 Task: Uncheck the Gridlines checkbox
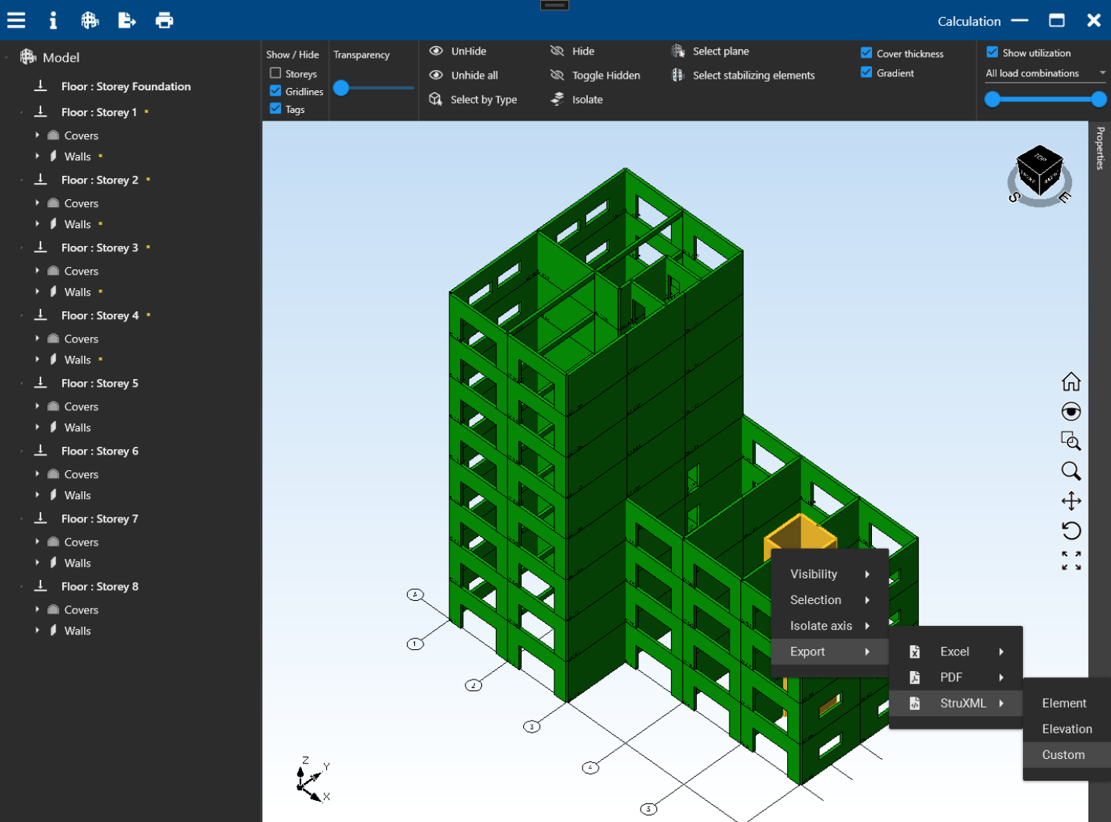(x=276, y=91)
